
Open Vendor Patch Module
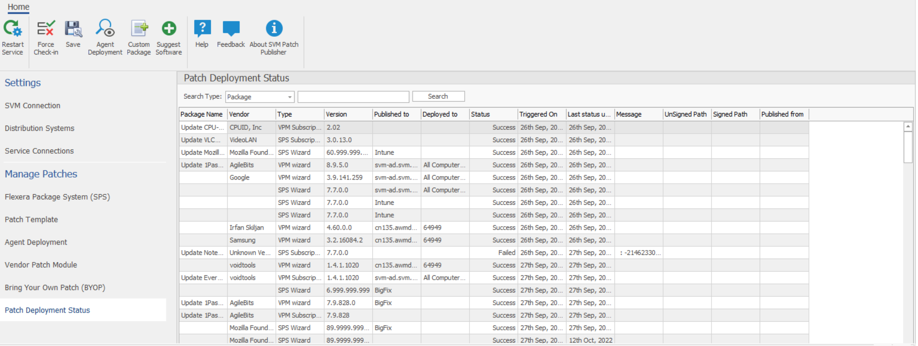coord(41,265)
